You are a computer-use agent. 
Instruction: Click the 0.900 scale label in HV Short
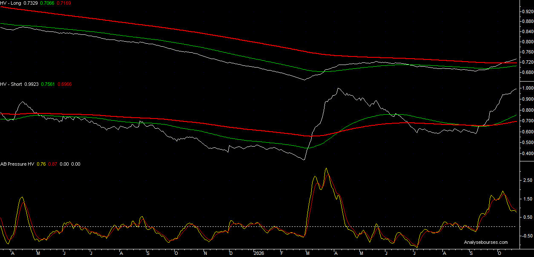[528, 99]
